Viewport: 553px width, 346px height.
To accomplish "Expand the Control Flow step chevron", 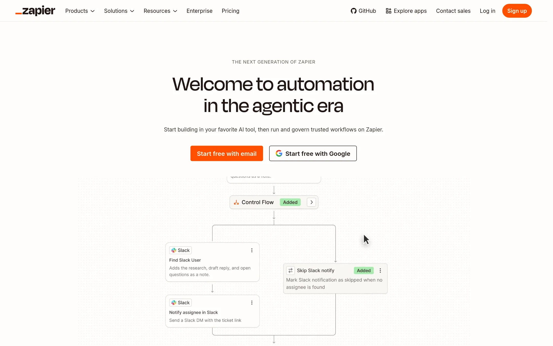I will point(311,202).
